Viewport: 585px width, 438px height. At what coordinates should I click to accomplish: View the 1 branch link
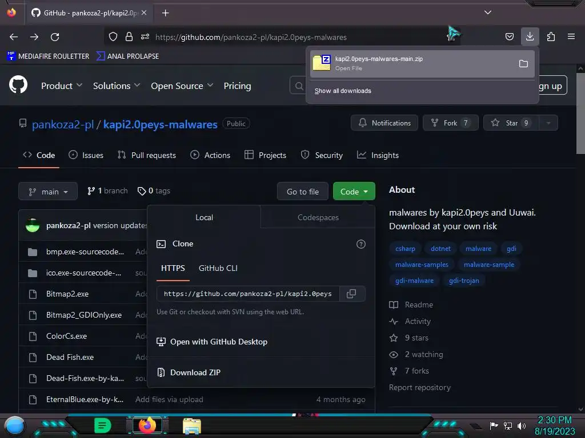pos(107,190)
